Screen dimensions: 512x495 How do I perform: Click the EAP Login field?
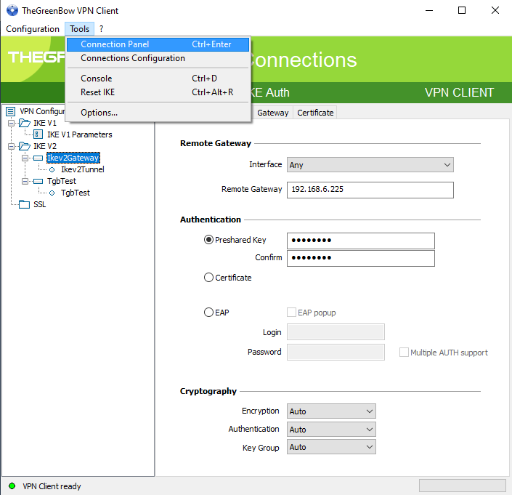(x=336, y=332)
